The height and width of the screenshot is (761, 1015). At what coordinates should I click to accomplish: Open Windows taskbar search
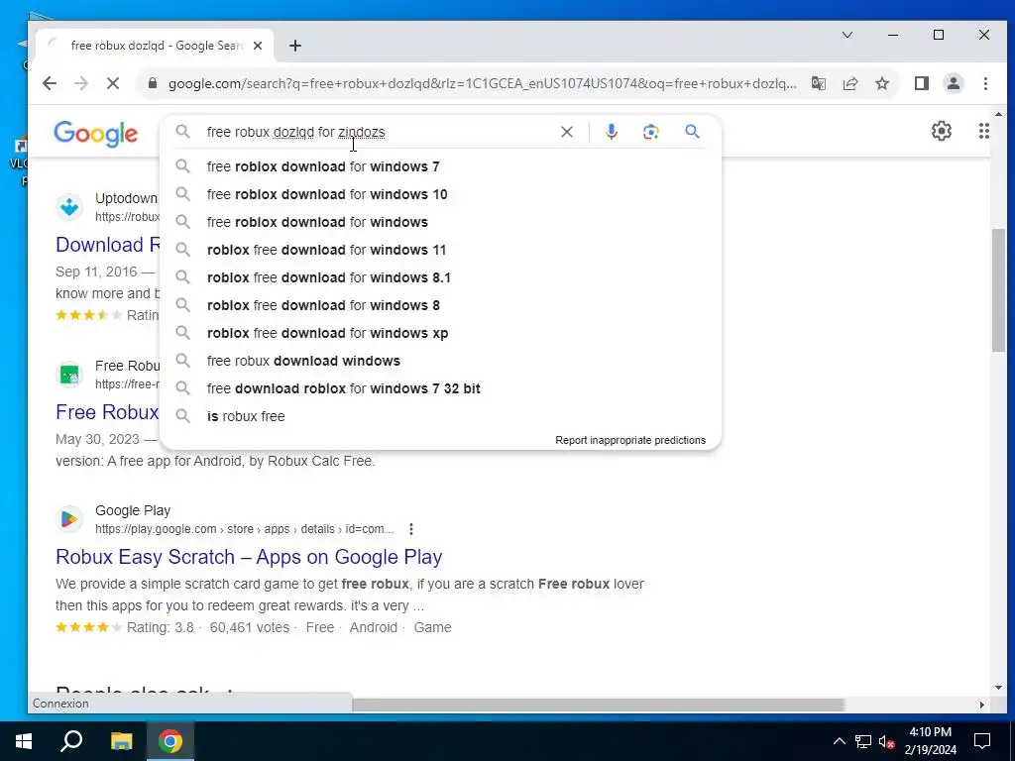[x=71, y=741]
